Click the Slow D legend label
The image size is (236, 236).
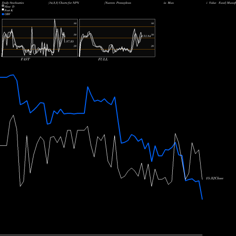click(x=9, y=7)
